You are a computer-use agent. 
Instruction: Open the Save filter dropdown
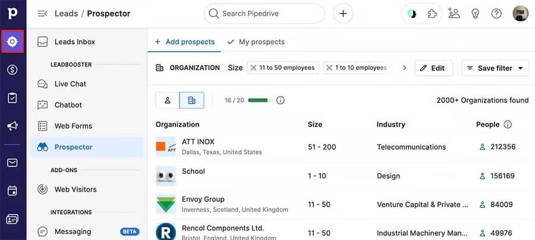pos(495,68)
